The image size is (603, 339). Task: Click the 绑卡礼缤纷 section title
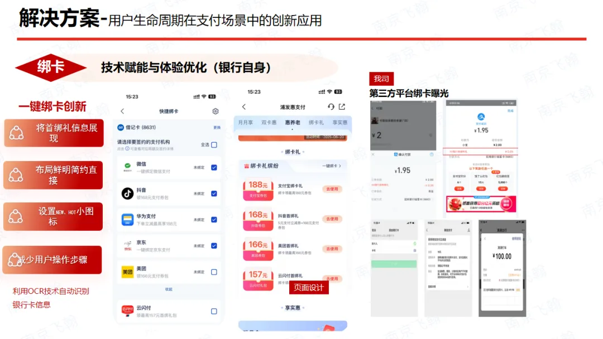(x=264, y=166)
